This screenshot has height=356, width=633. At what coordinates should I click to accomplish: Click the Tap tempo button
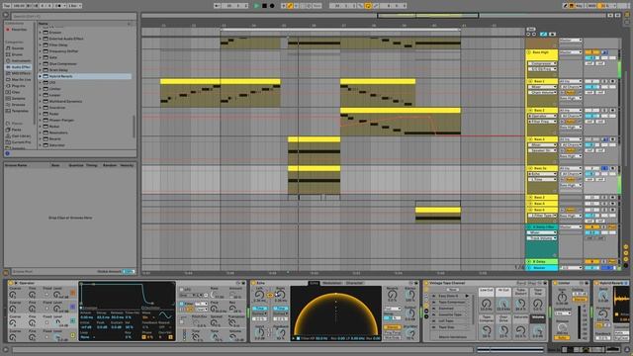tap(7, 6)
